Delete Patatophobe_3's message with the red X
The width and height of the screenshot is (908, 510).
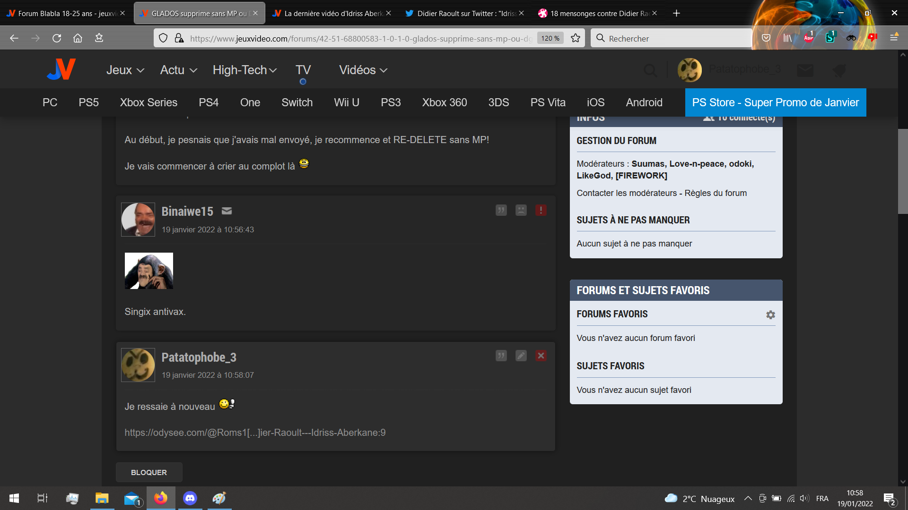point(541,356)
